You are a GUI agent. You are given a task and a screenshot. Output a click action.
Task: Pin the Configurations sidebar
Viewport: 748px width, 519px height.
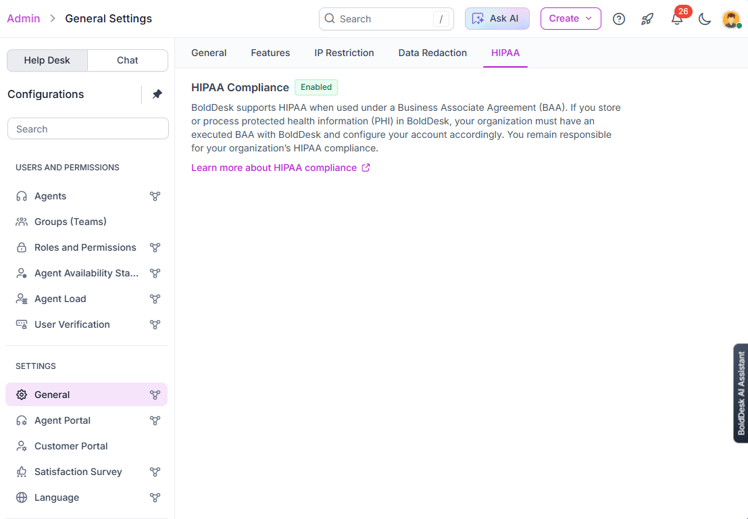[x=156, y=95]
